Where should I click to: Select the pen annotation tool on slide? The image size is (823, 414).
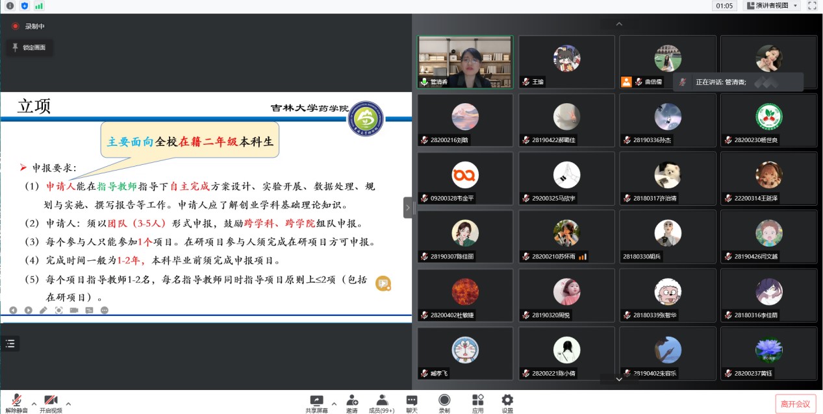pyautogui.click(x=44, y=310)
